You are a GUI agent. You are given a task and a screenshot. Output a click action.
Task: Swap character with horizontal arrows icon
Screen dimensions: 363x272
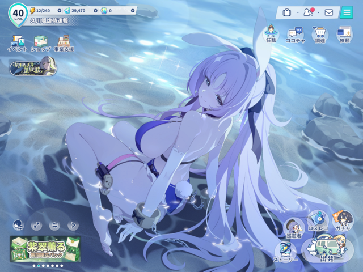click(54, 225)
